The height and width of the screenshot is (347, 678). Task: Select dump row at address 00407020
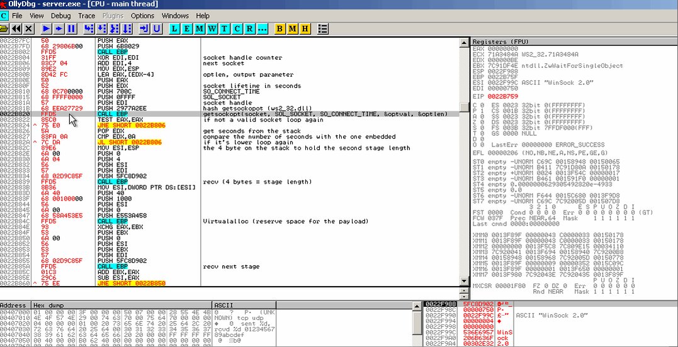click(138, 322)
